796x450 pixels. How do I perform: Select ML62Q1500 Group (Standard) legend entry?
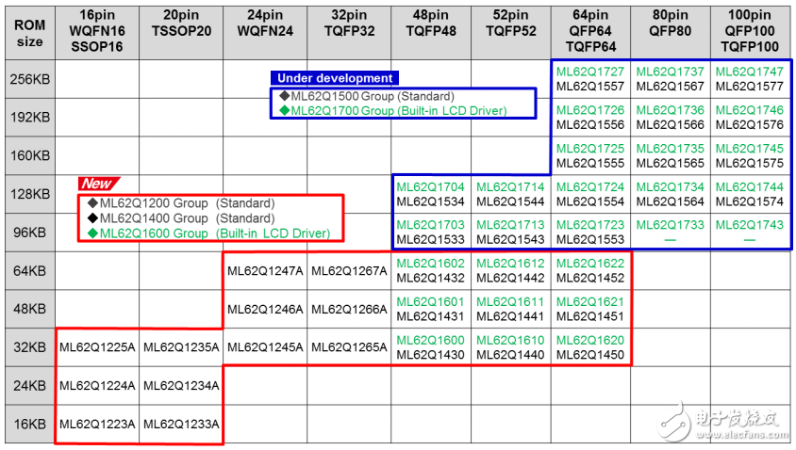click(x=367, y=96)
